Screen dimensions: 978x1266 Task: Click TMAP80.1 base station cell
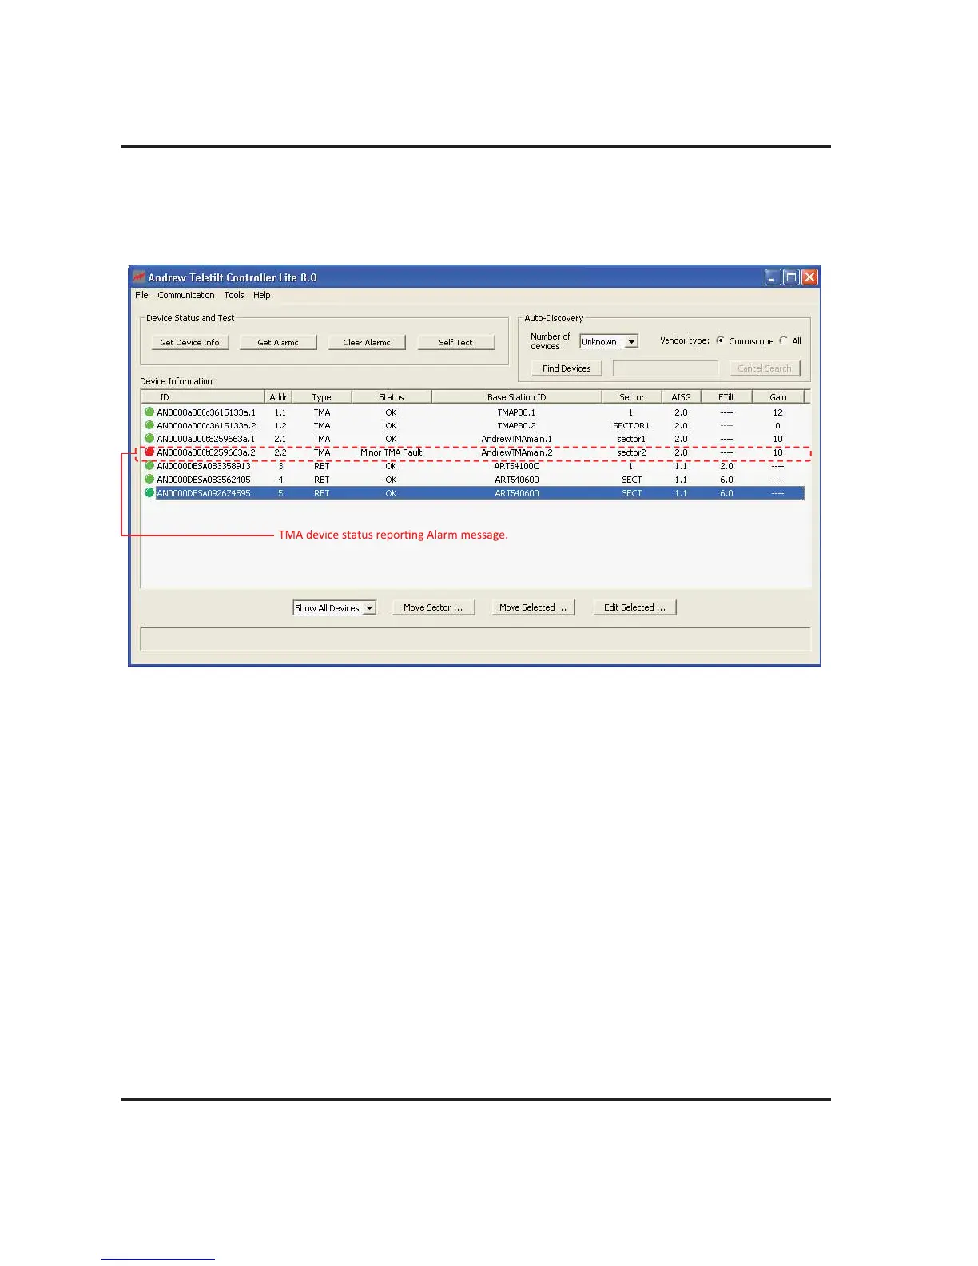[517, 412]
